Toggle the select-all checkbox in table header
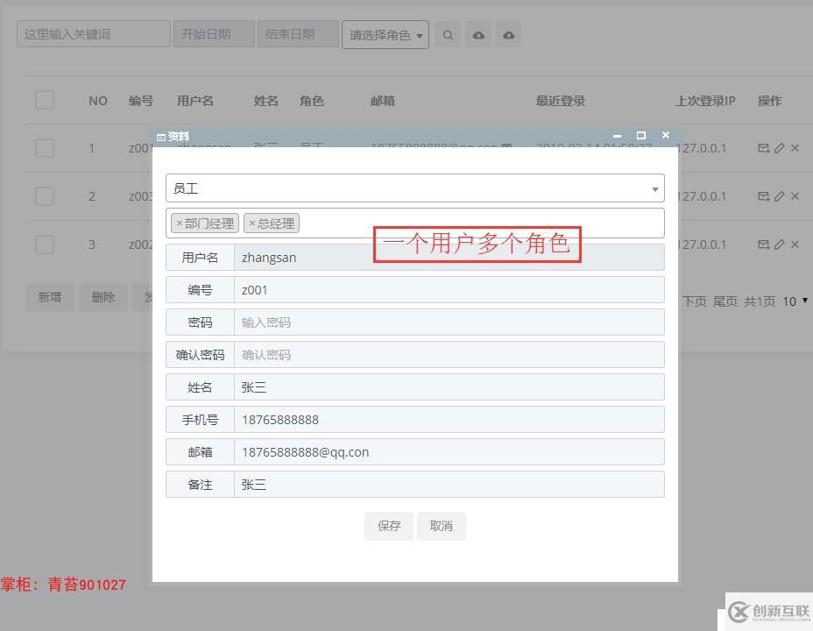This screenshot has height=631, width=813. coord(45,100)
